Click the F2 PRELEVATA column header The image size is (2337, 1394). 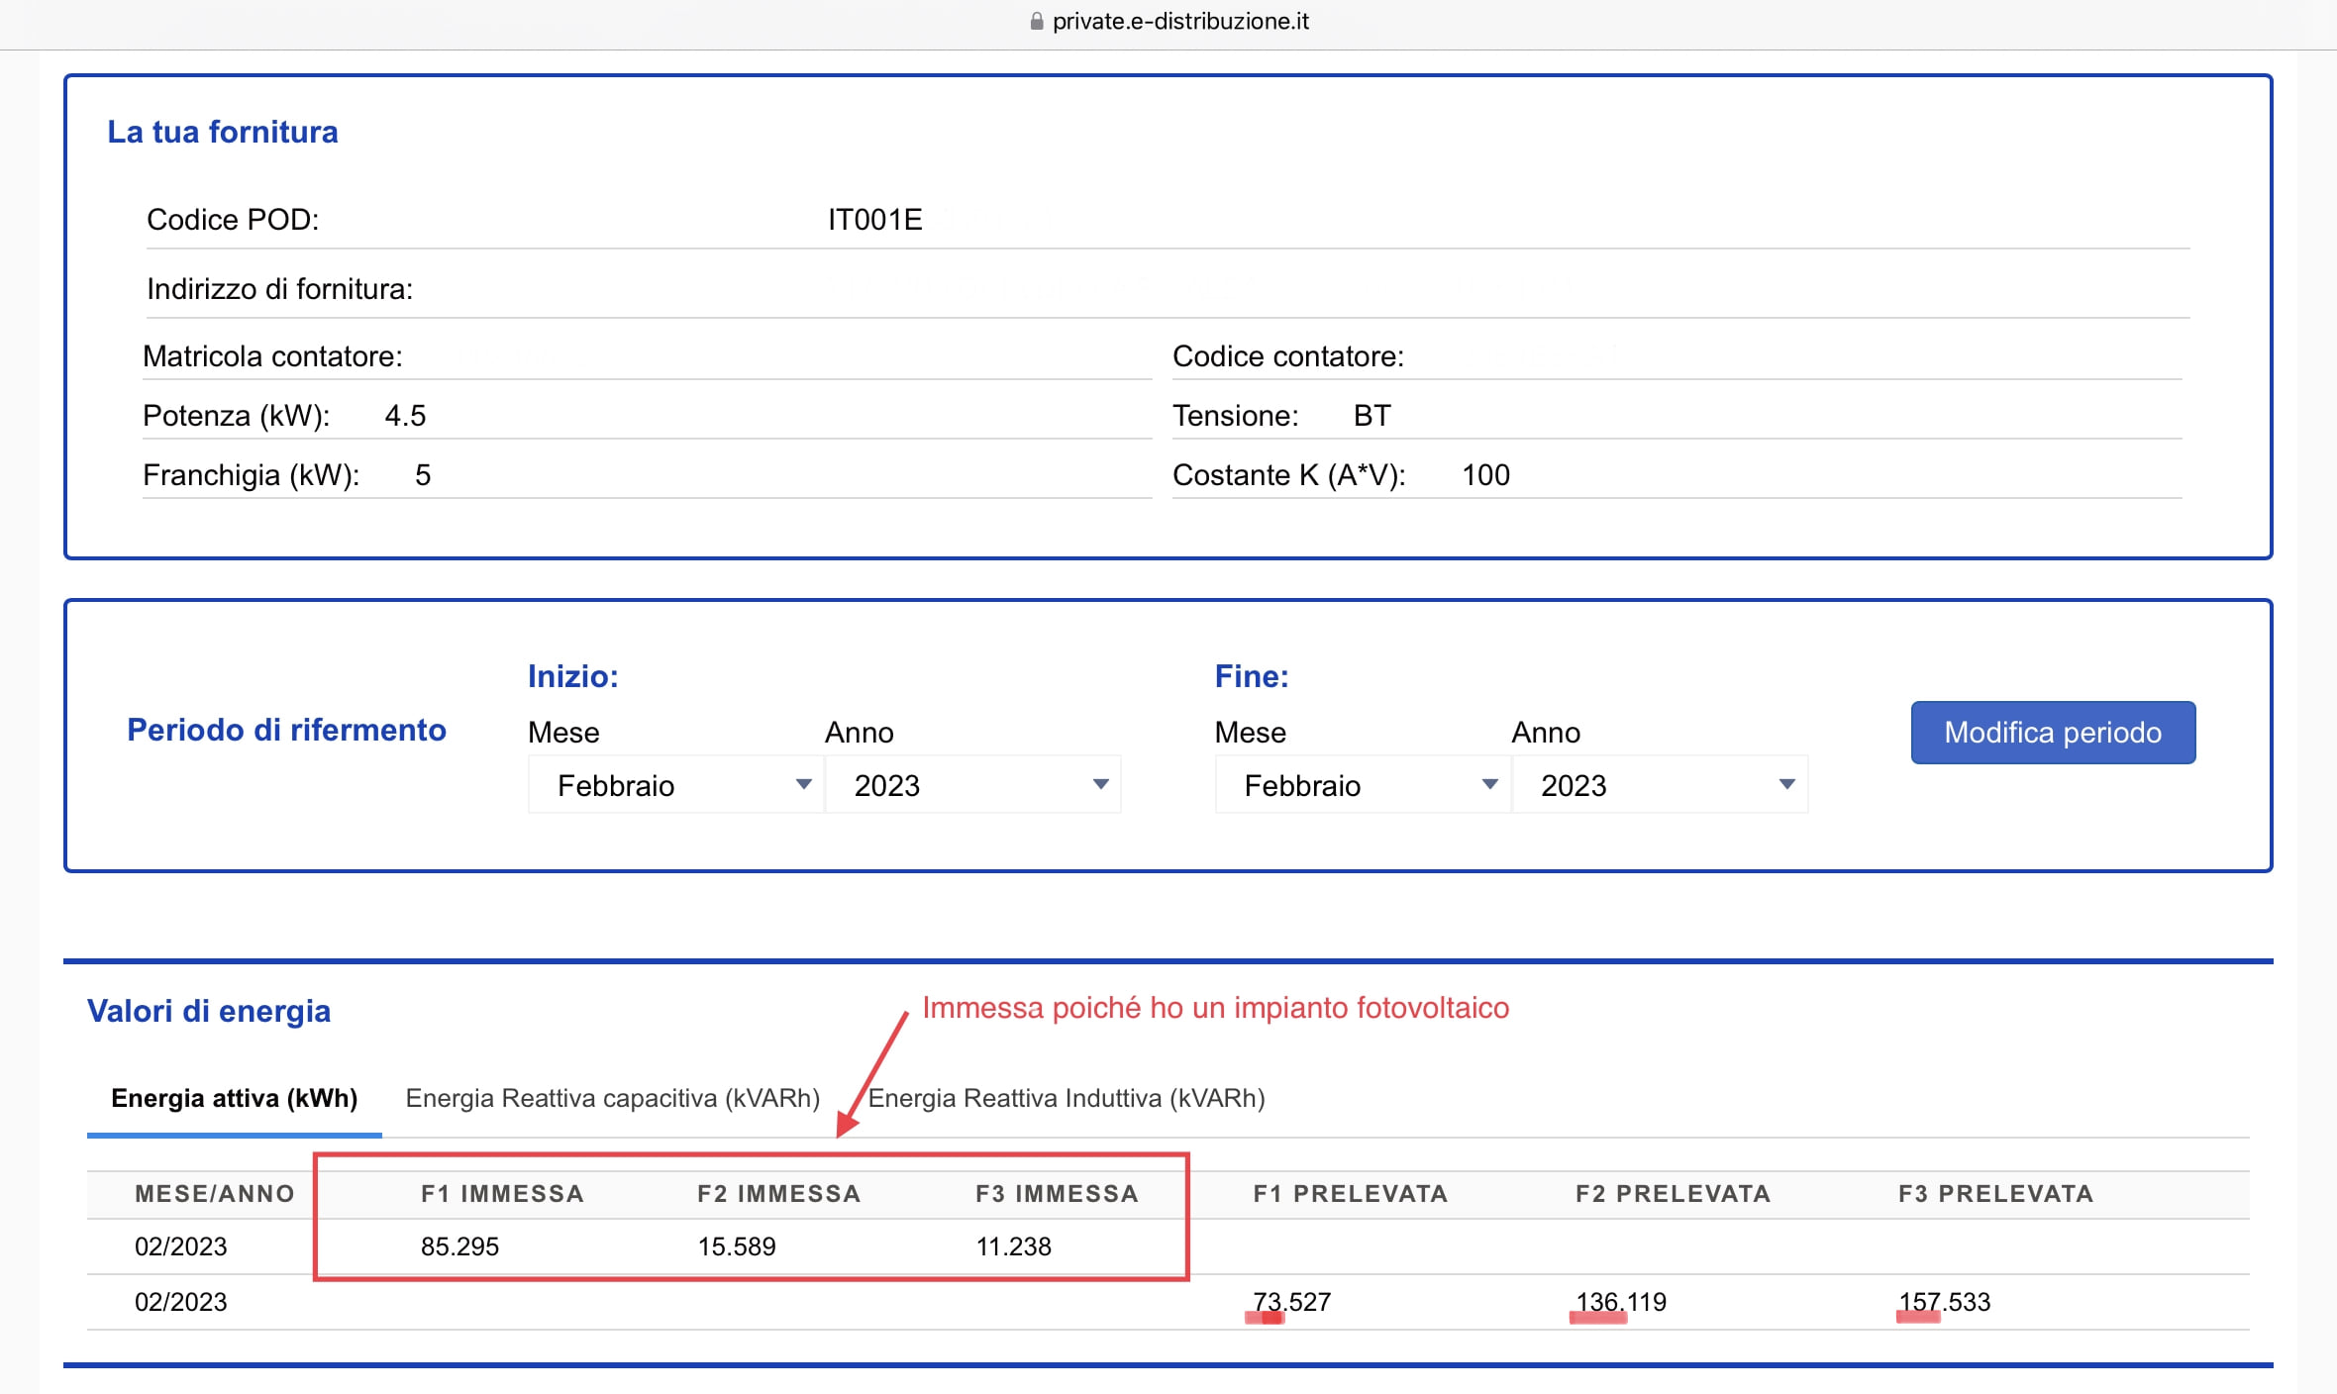(x=1673, y=1194)
